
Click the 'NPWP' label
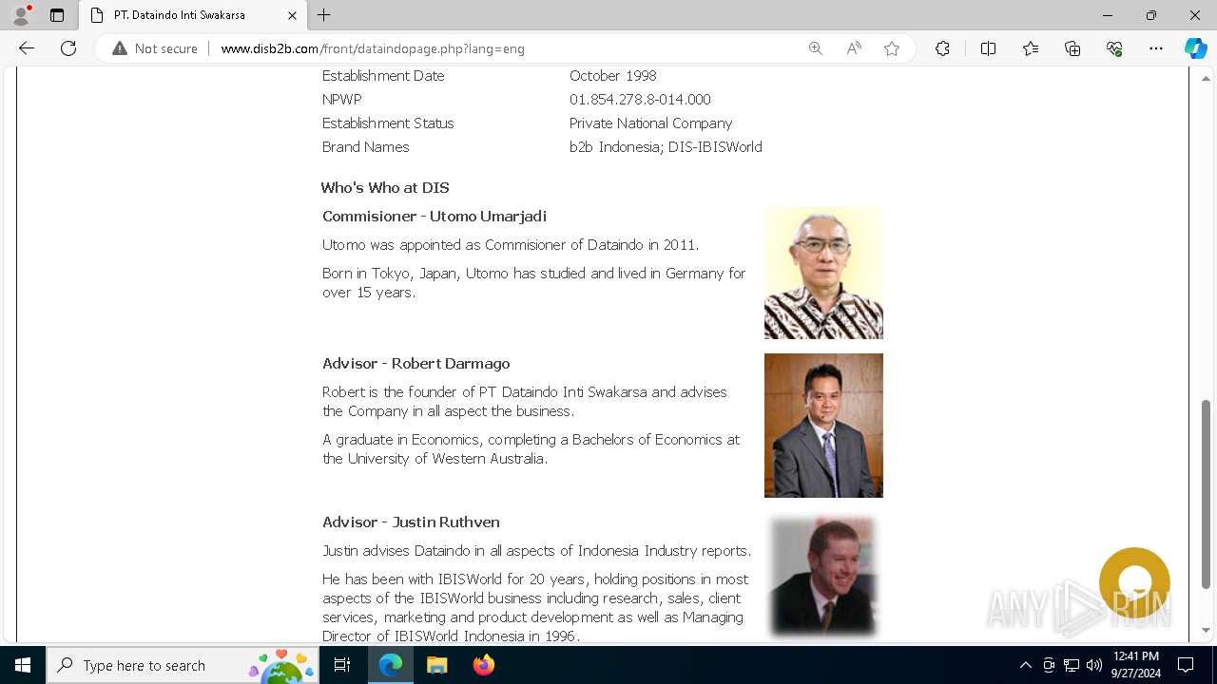click(341, 100)
